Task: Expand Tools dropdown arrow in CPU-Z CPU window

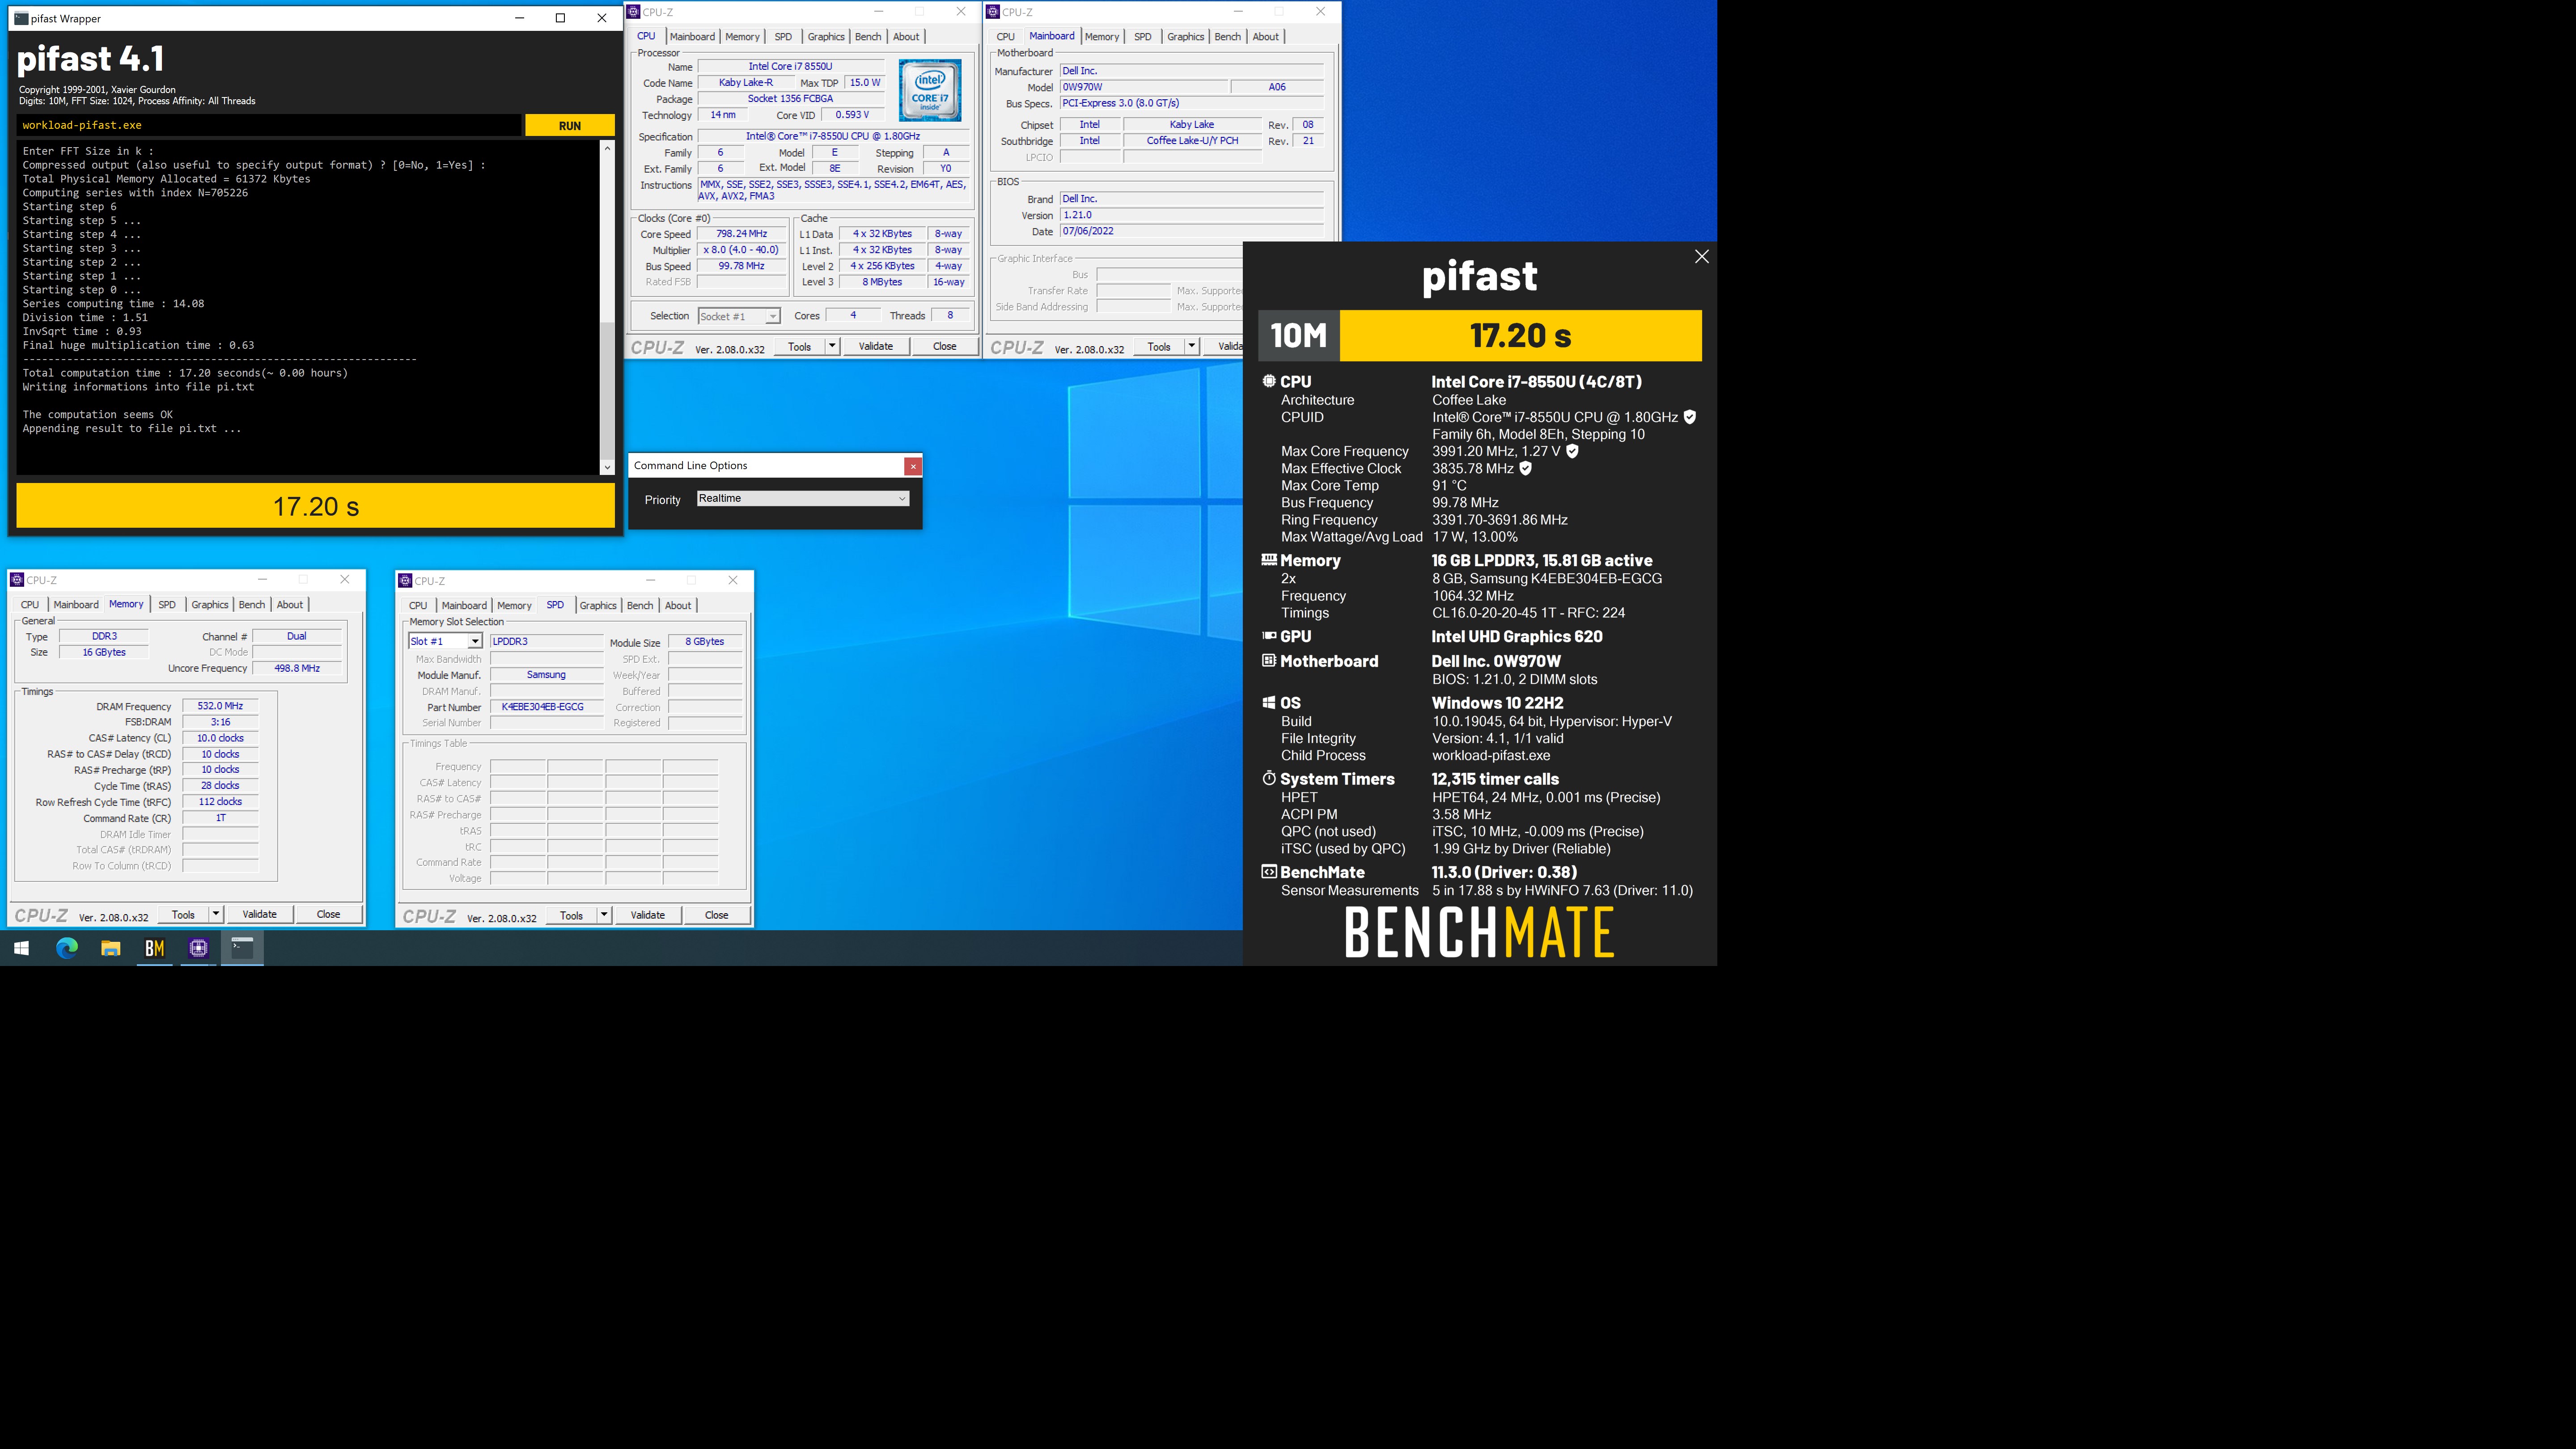Action: (832, 346)
